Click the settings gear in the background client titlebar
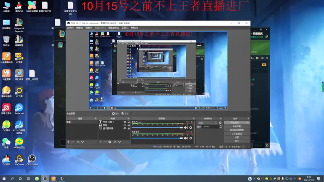This screenshot has height=182, width=324. [x=261, y=30]
